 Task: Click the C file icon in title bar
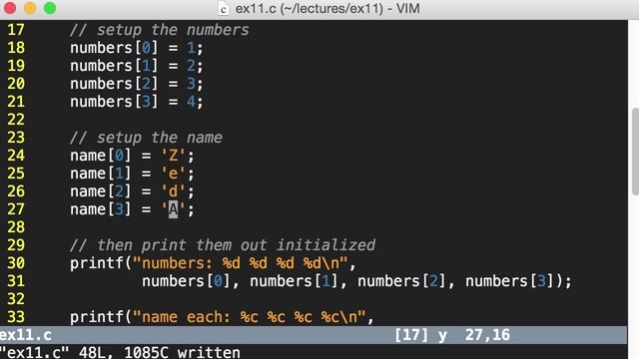coord(223,9)
